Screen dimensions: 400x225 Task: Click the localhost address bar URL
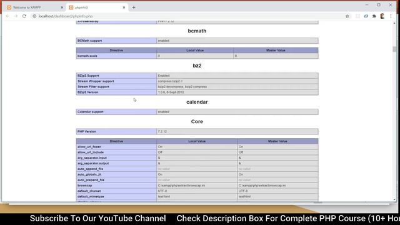tap(66, 16)
